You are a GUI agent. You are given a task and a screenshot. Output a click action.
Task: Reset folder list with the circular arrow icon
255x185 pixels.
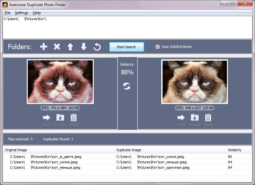[97, 47]
